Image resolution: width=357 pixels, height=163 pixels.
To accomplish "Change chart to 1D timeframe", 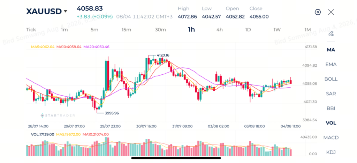I will [248, 30].
